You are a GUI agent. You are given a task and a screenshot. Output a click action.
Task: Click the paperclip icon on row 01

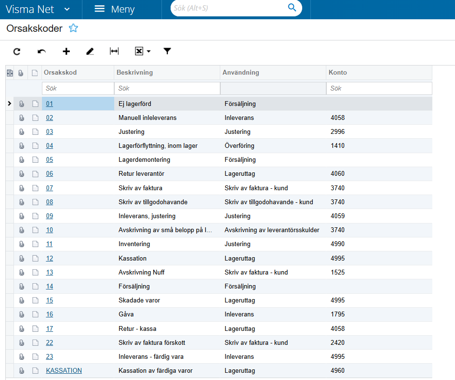click(x=22, y=104)
